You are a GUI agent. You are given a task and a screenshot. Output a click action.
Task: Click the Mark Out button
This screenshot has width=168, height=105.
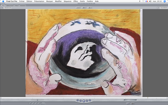click(44, 103)
